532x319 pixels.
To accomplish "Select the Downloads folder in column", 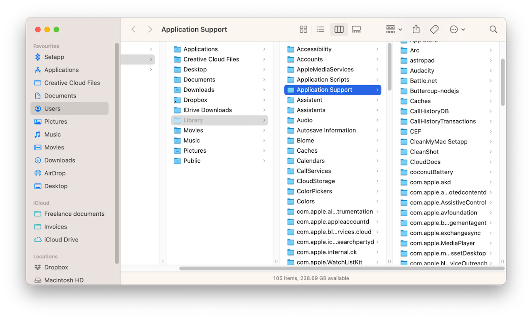I will click(199, 90).
